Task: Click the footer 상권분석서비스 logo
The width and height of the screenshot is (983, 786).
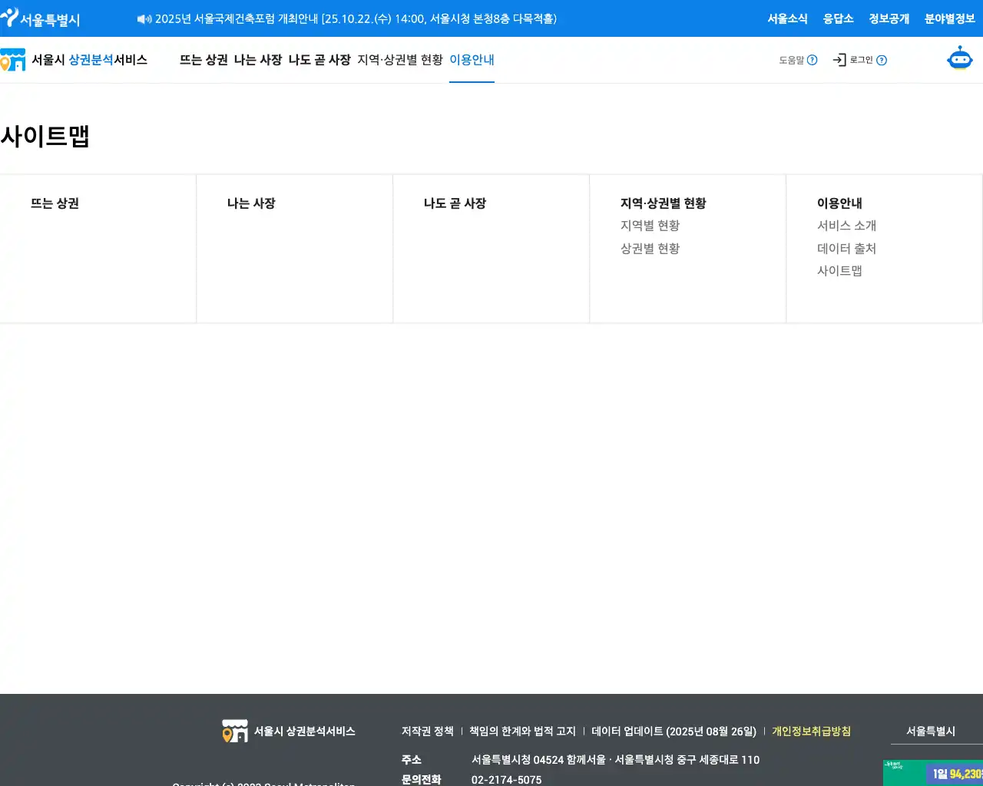Action: tap(289, 731)
